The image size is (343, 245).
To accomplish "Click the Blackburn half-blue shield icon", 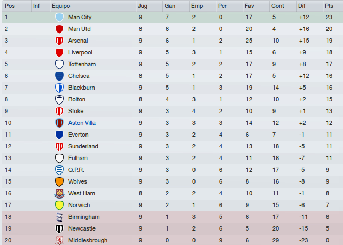I will click(x=59, y=88).
